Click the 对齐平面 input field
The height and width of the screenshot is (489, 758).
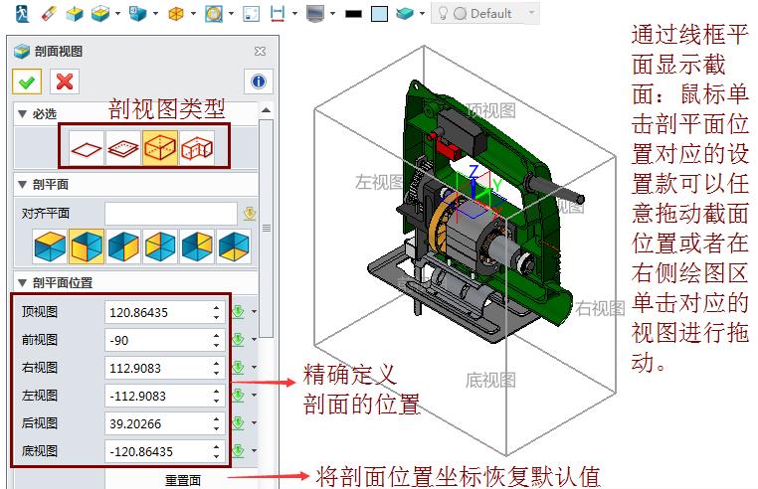click(x=170, y=213)
